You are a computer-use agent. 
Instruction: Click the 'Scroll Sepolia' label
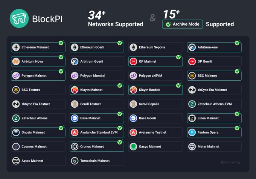coord(149,104)
